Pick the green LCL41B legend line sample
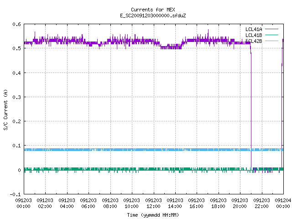This screenshot has width=292, height=219. 271,35
